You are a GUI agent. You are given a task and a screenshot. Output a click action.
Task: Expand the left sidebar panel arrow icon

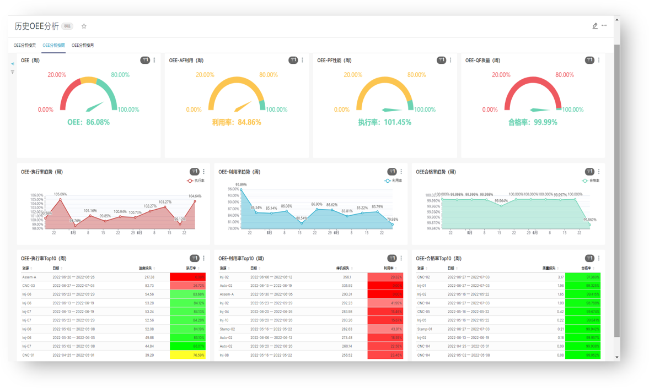13,64
